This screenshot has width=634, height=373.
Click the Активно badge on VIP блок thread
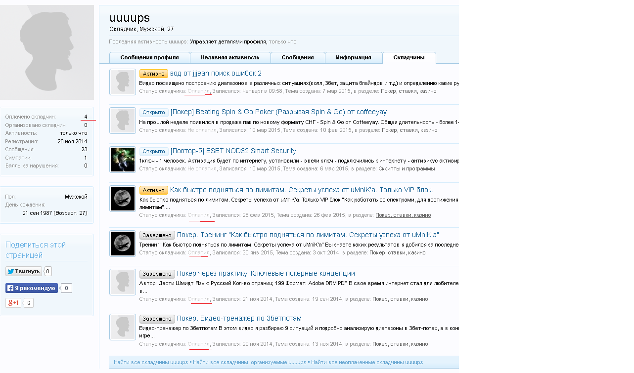click(153, 190)
